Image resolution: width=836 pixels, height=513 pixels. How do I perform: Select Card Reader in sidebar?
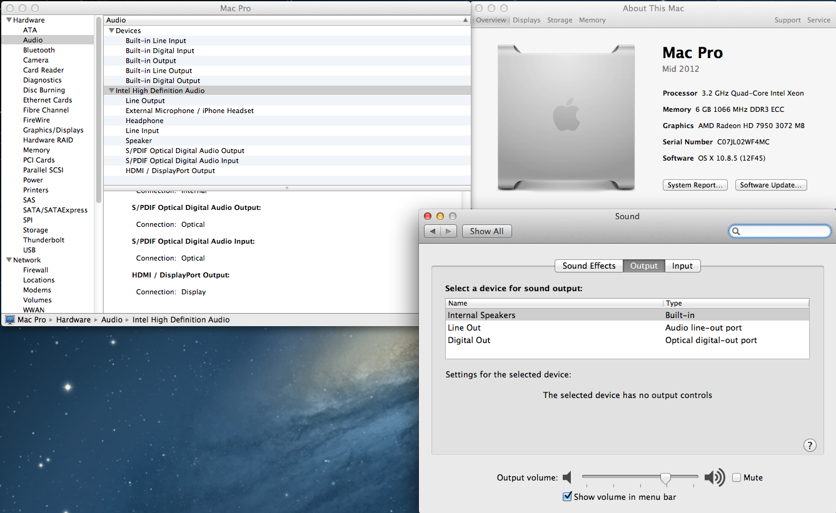click(x=43, y=70)
